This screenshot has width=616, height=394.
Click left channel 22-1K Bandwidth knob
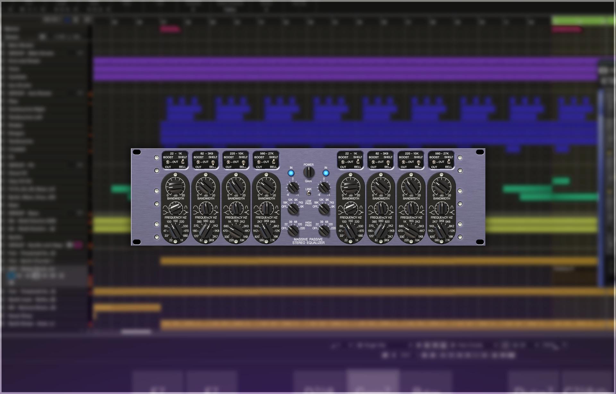[175, 209]
